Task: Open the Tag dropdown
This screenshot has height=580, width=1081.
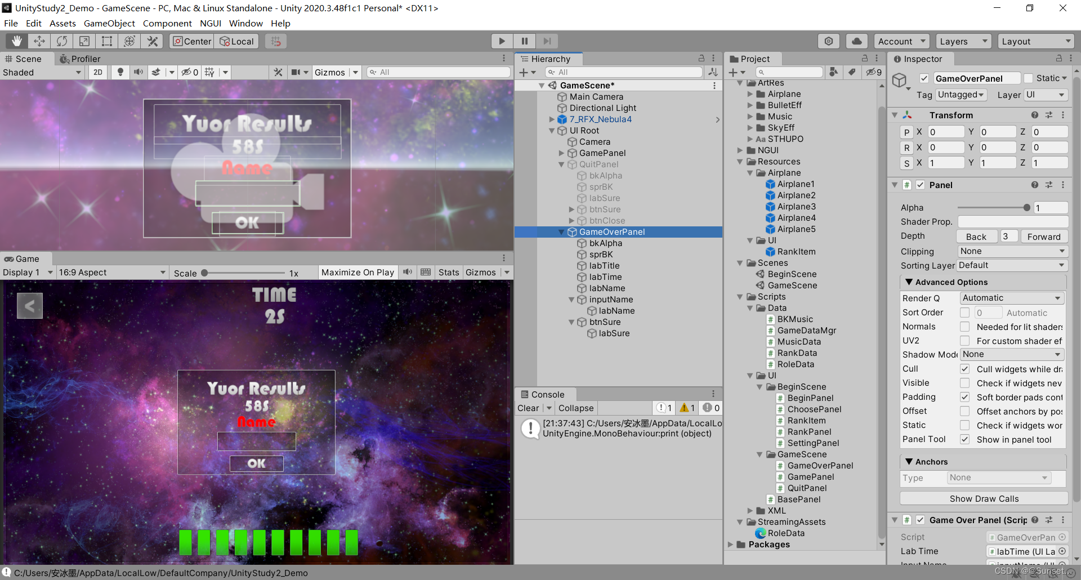Action: [961, 95]
